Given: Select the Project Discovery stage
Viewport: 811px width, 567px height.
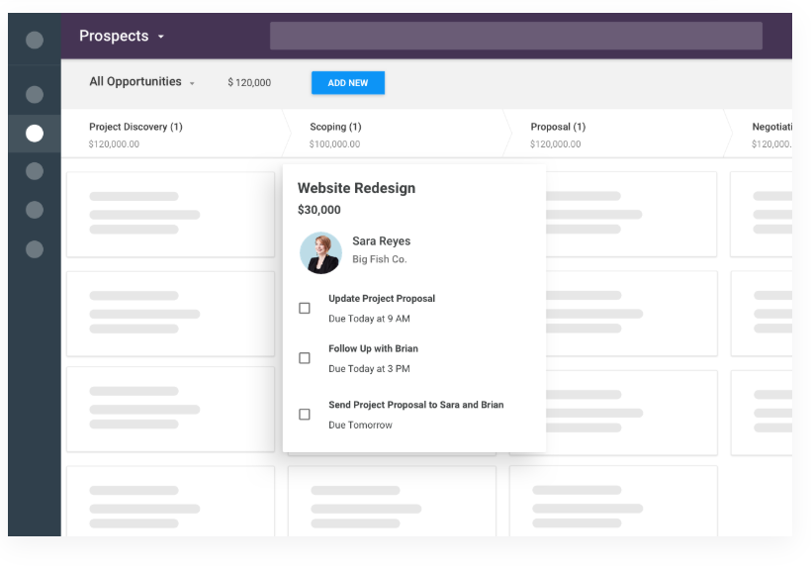Looking at the screenshot, I should point(135,127).
